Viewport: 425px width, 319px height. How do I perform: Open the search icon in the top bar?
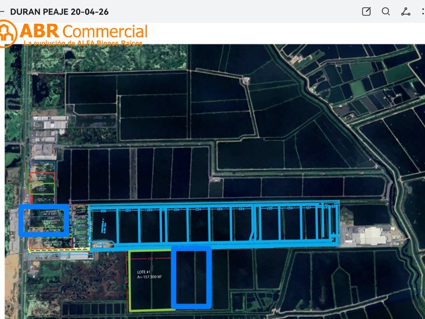[386, 12]
